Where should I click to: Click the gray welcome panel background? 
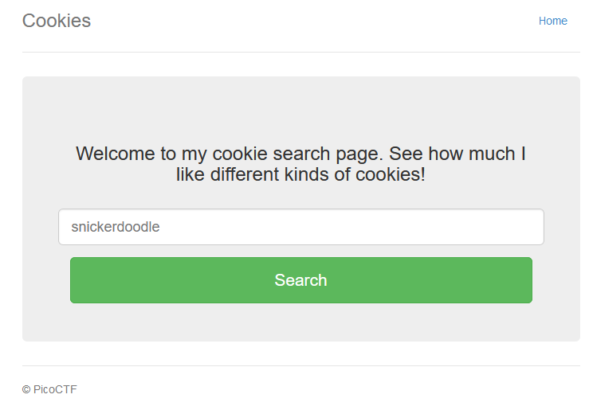tap(301, 109)
